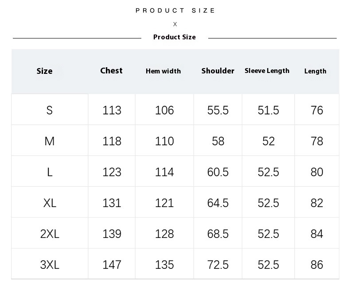Click sleeve length value 51.5

[x=268, y=110]
